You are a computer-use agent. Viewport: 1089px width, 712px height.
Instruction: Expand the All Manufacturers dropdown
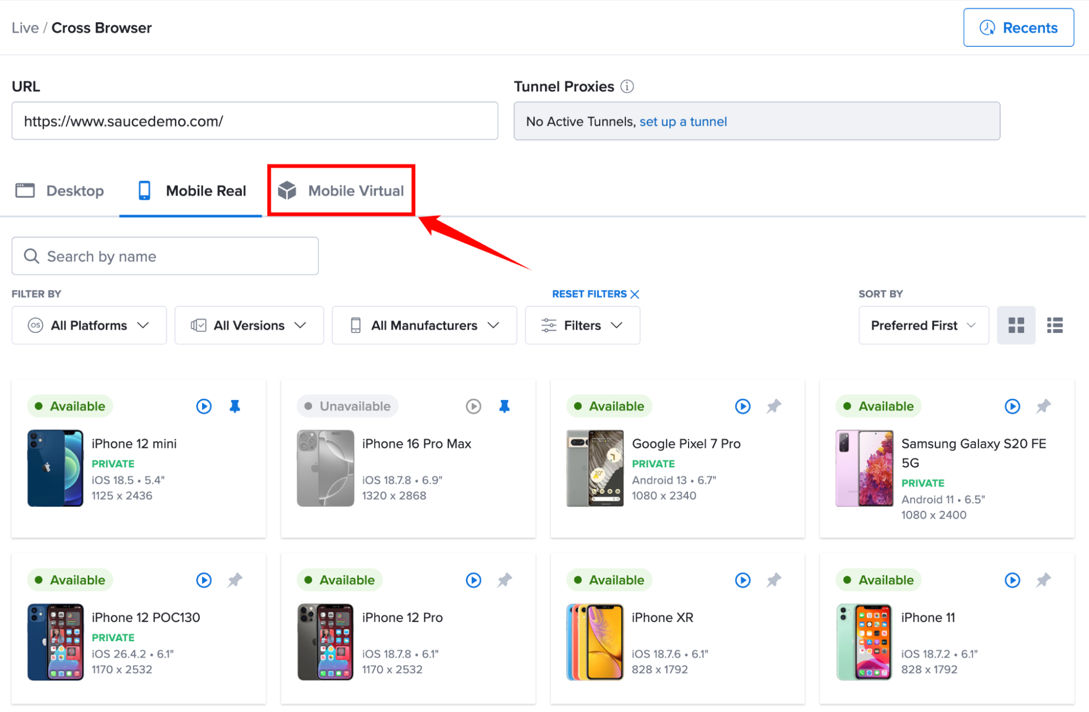click(424, 325)
